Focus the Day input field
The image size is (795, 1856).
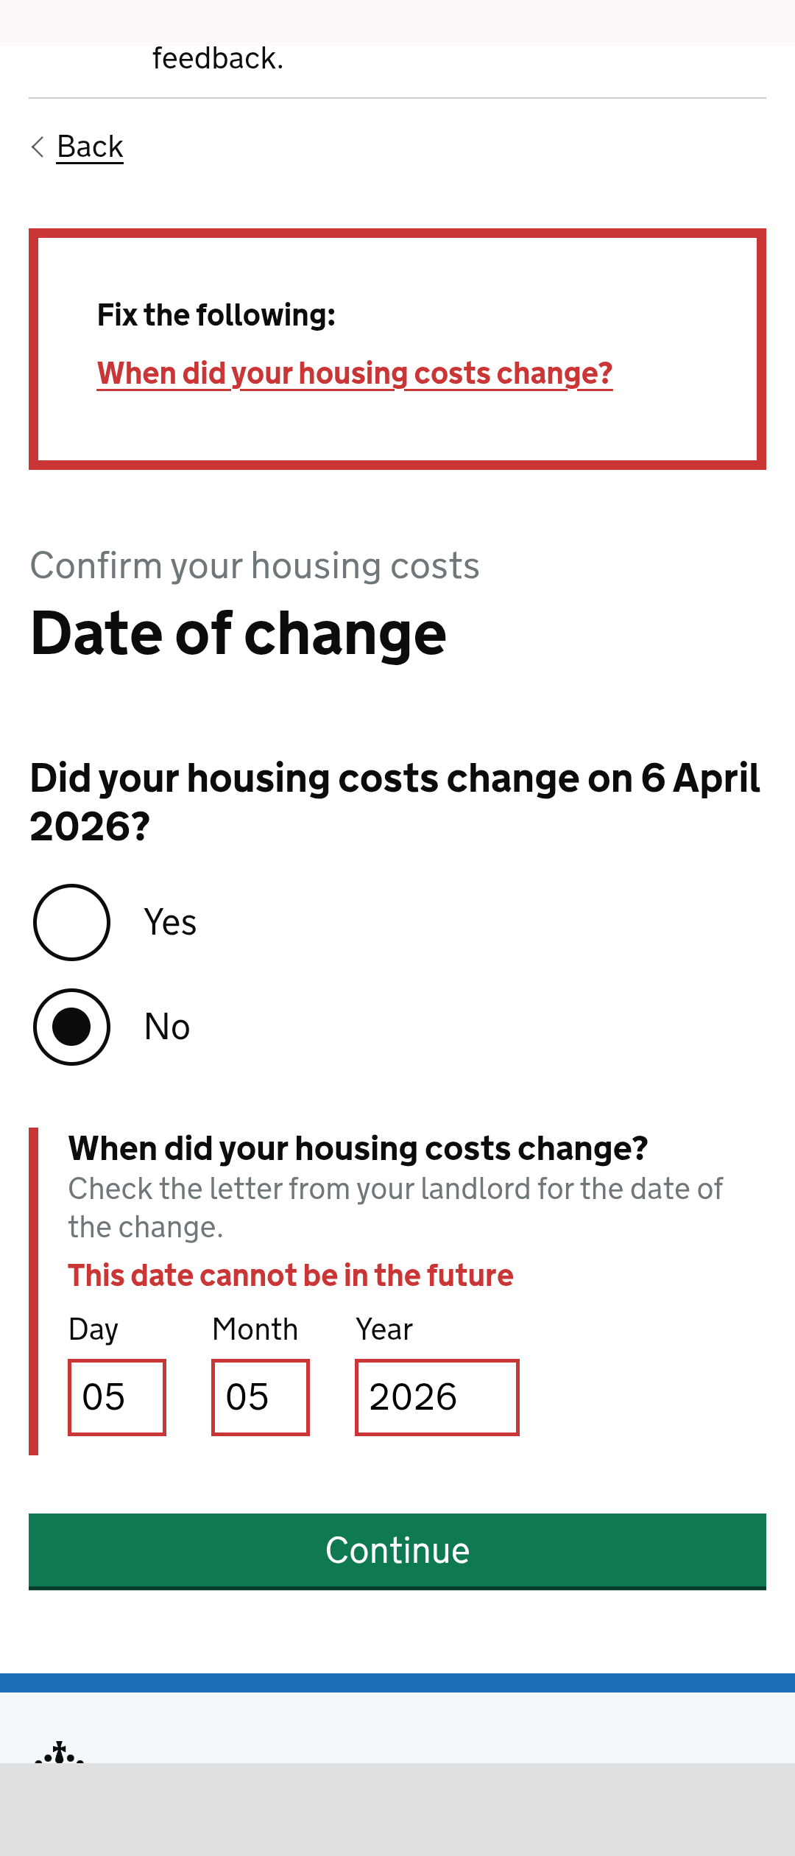117,1397
